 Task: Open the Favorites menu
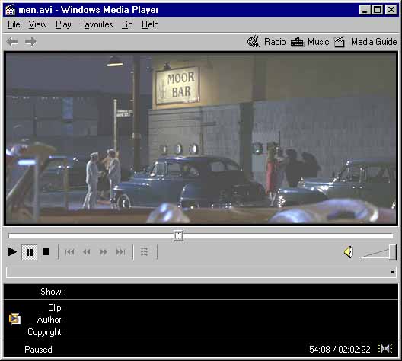(97, 24)
